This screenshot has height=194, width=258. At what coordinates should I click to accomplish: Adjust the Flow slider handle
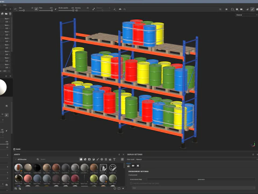[52, 11]
